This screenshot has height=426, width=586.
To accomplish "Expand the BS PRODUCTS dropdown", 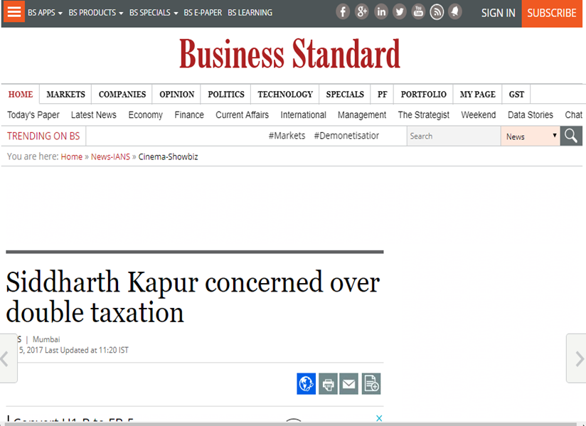I will [96, 13].
